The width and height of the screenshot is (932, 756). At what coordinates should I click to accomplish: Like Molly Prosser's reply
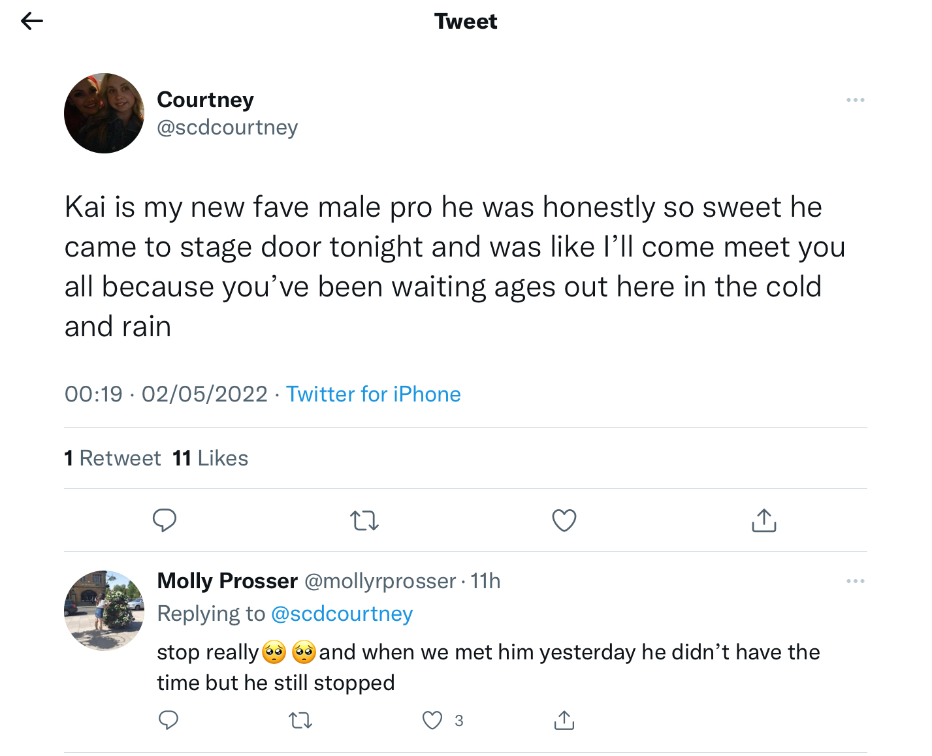click(432, 720)
